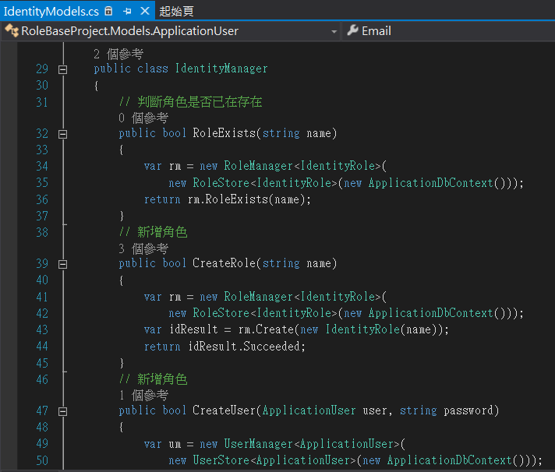Click the '1 個參考' CodeLens above CreateUser
Image resolution: width=555 pixels, height=472 pixels.
pos(143,395)
